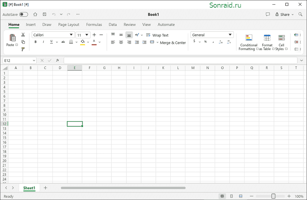The image size is (307, 200).
Task: Click the Search magnifier icon
Action: [300, 14]
